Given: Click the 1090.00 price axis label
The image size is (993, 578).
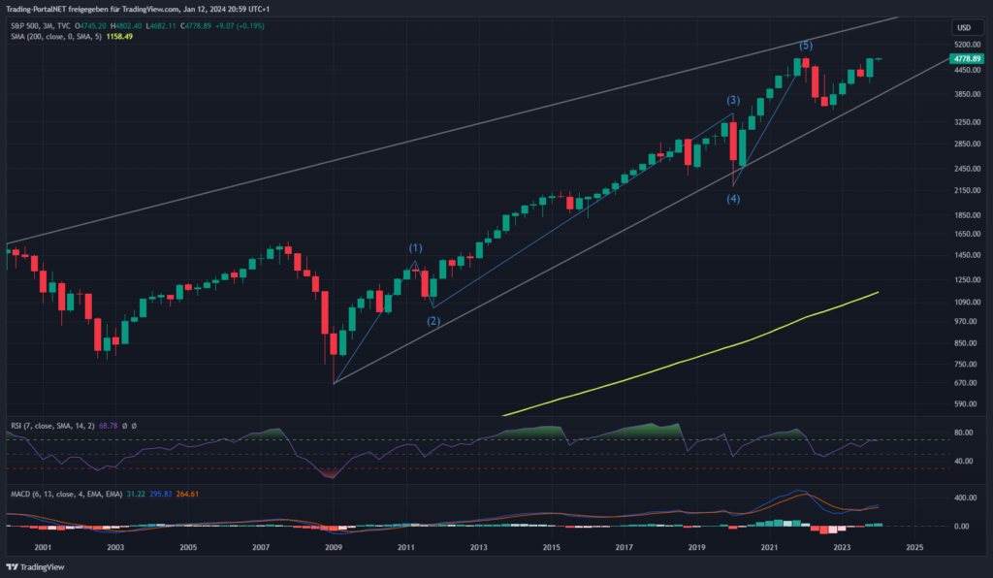Looking at the screenshot, I should coord(967,303).
